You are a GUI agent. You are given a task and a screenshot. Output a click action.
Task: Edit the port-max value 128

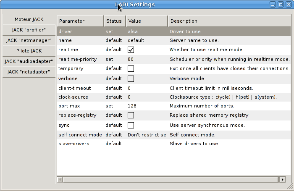[x=132, y=106]
